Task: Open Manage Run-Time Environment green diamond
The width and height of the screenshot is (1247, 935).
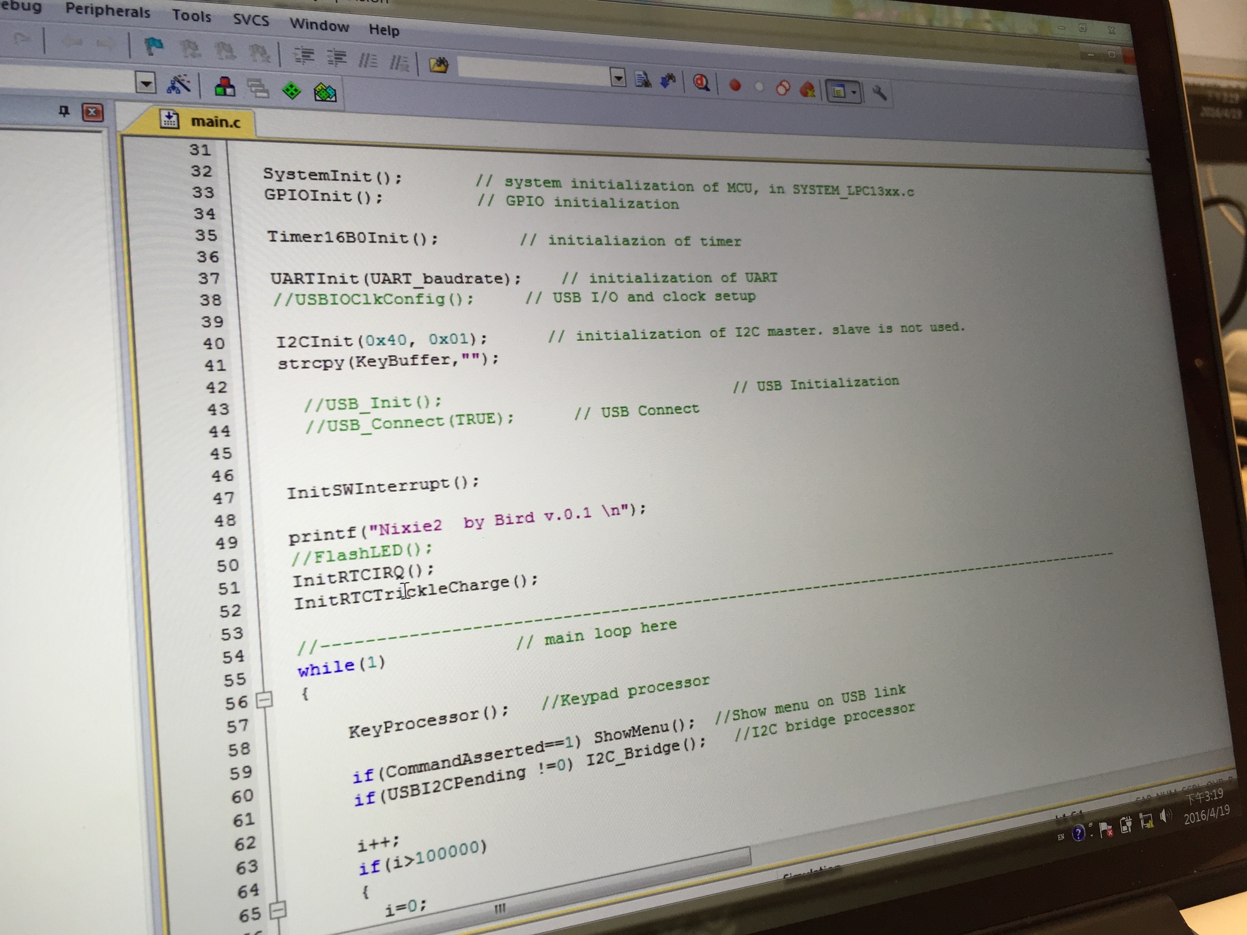Action: coord(292,91)
